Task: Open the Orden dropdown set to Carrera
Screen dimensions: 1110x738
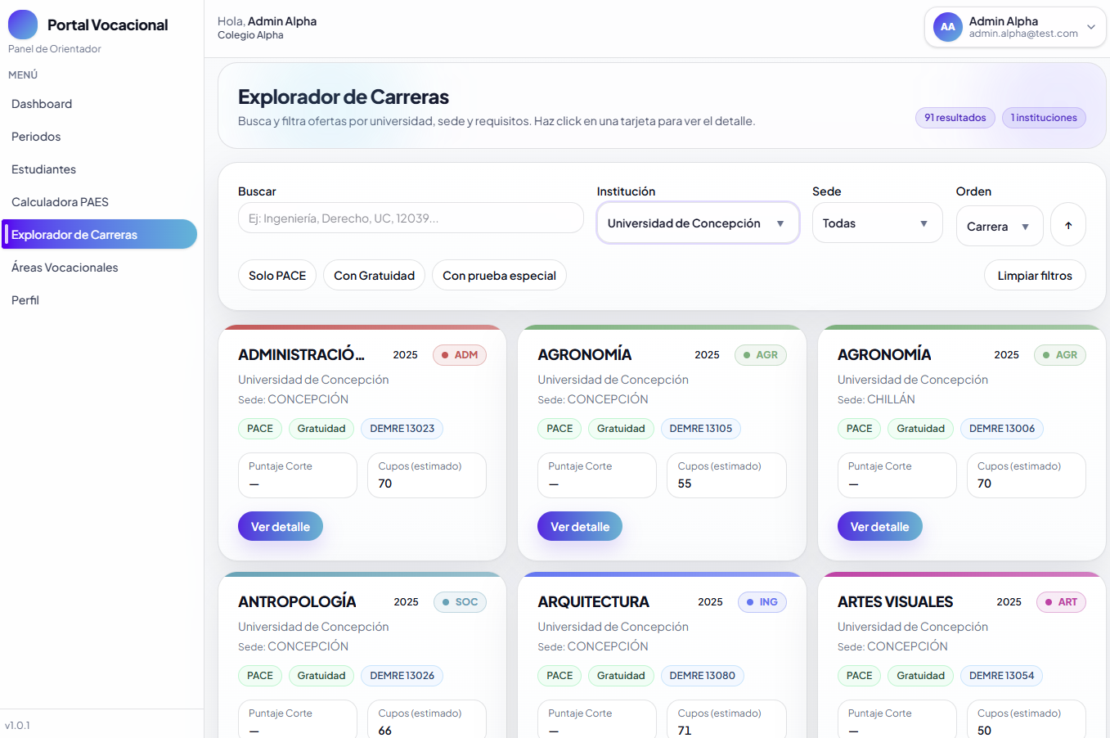Action: [x=999, y=226]
